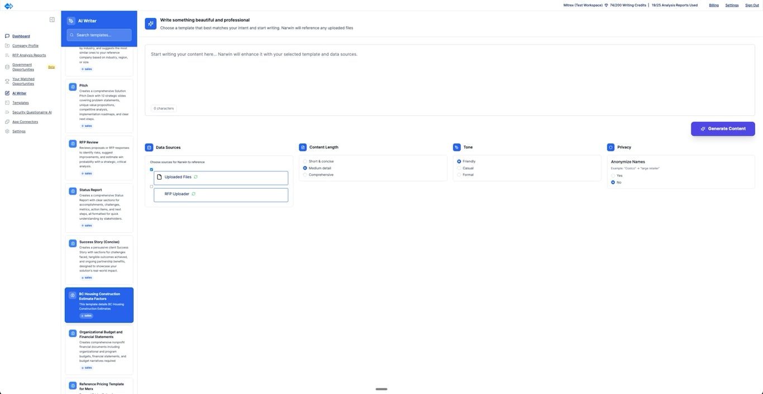Select Short & concise content length

[x=304, y=161]
